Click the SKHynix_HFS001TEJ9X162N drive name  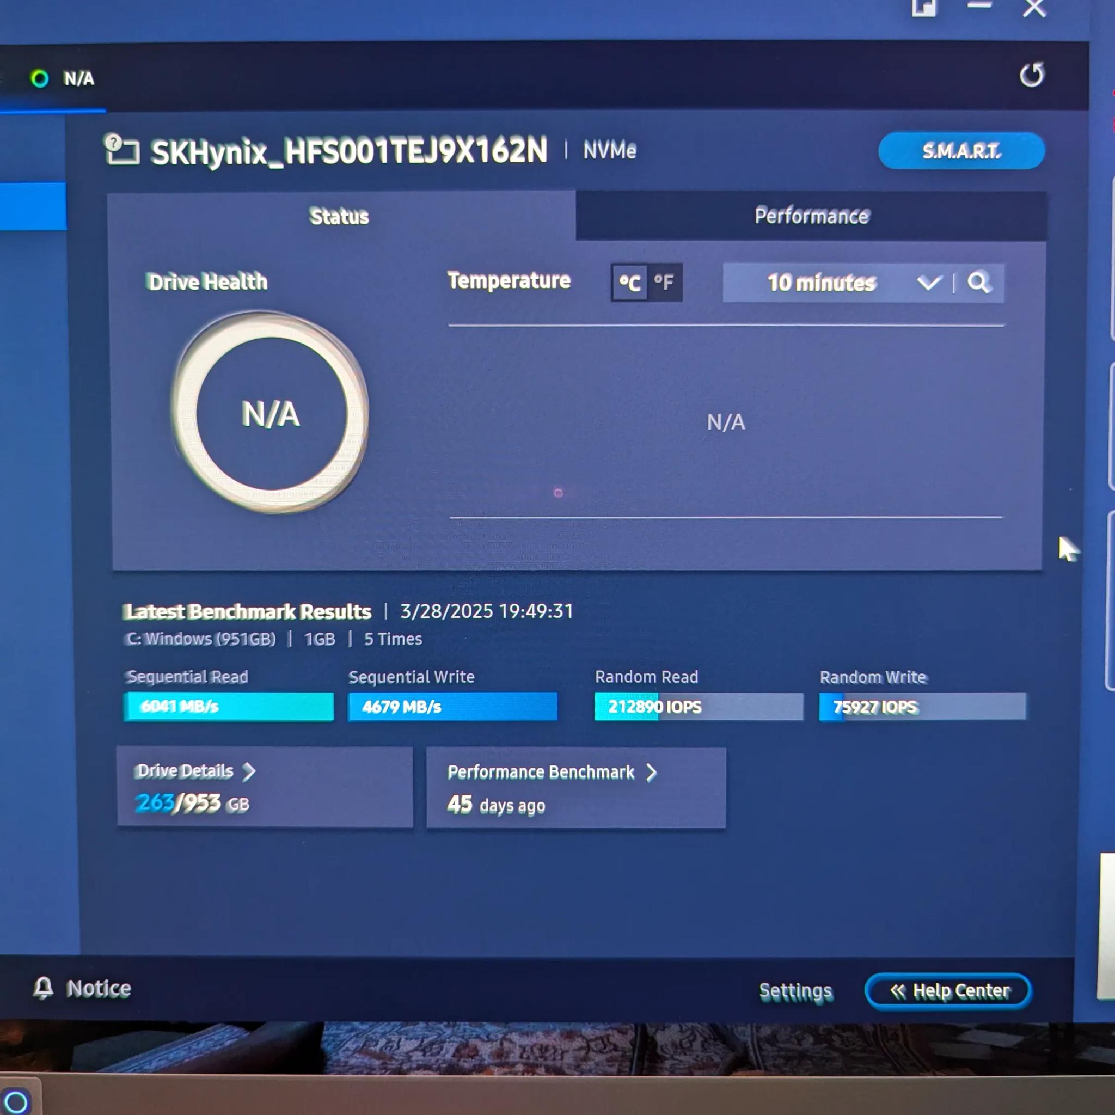click(x=348, y=151)
